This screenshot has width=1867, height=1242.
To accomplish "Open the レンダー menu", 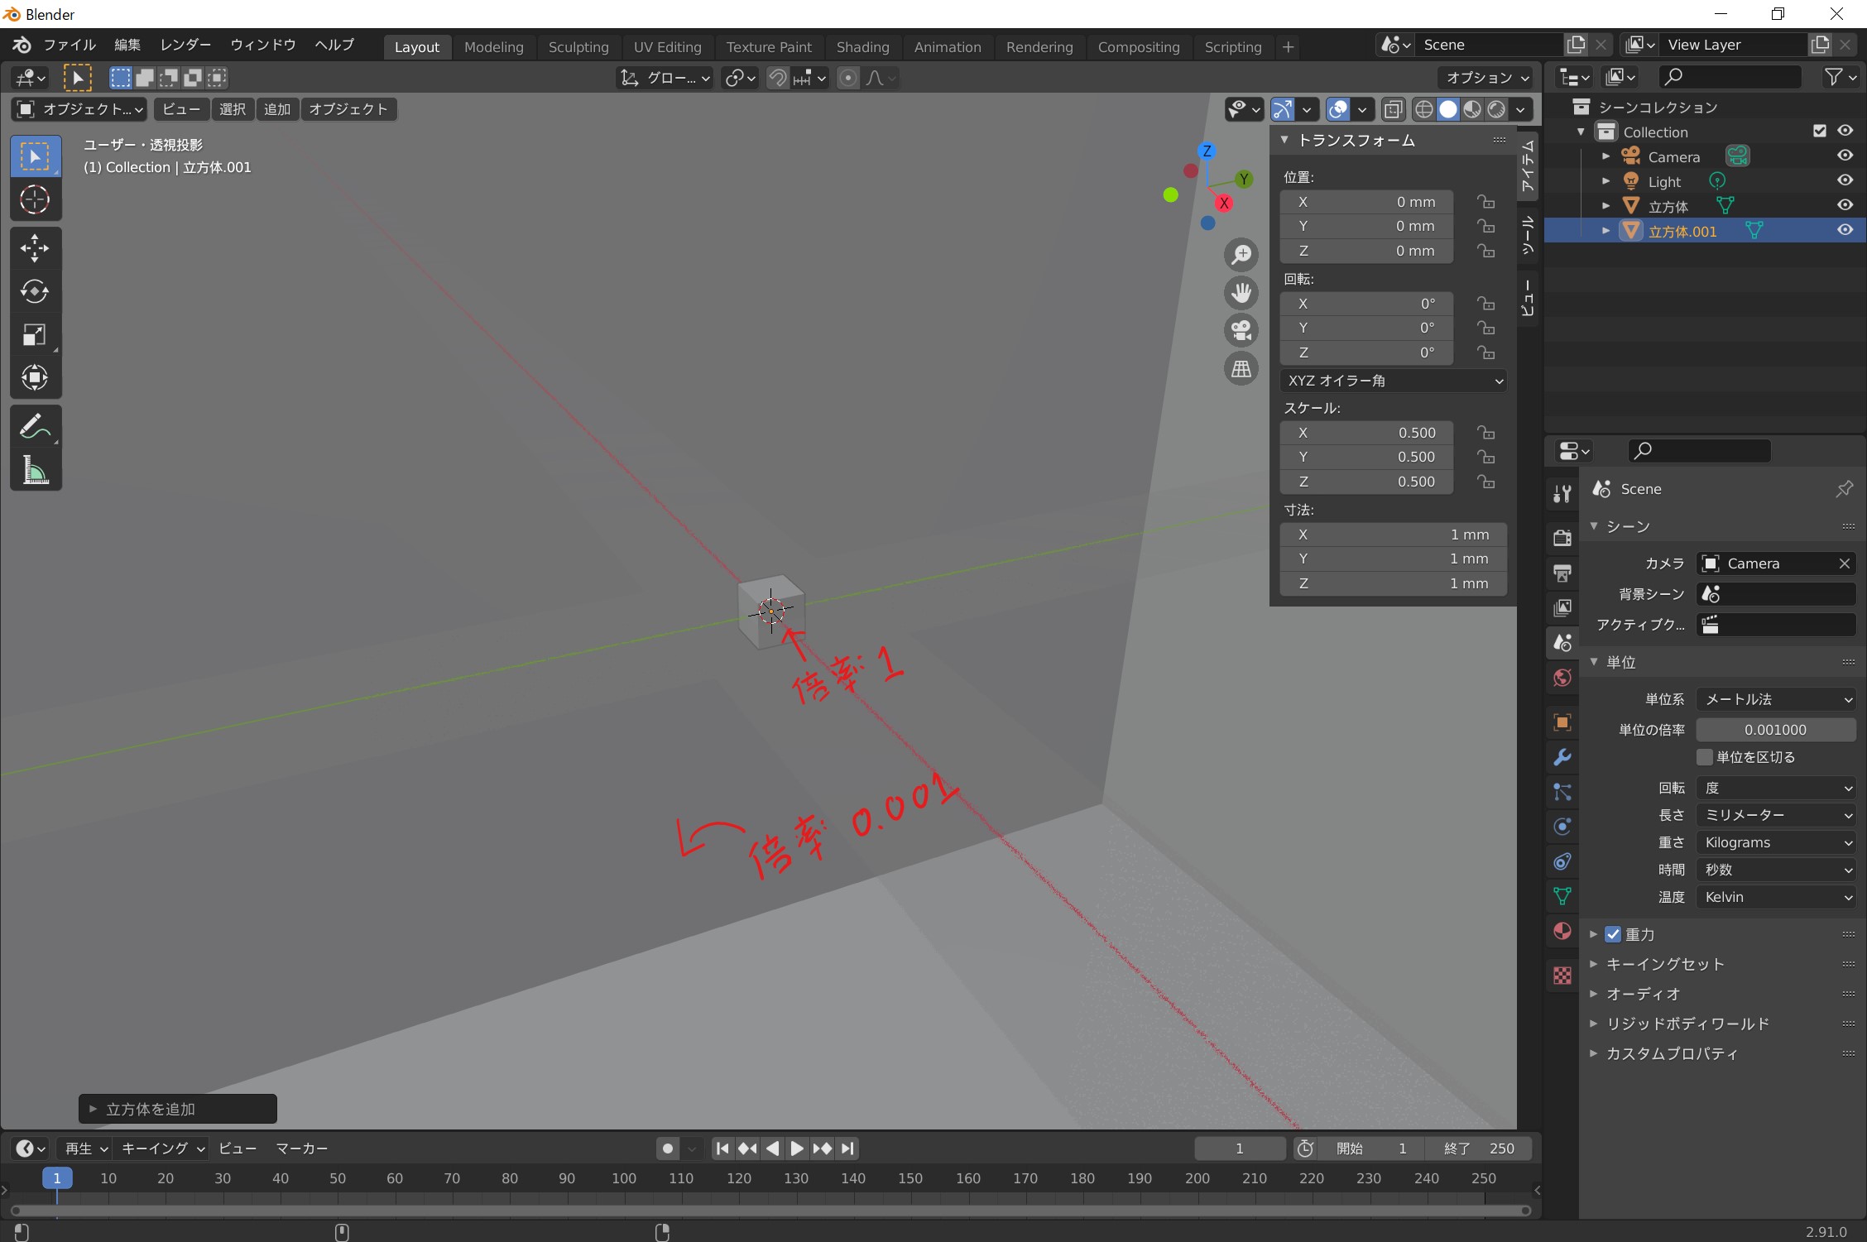I will (x=185, y=45).
